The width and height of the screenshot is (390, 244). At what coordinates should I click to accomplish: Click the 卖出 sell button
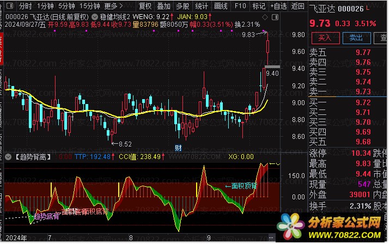(x=356, y=38)
